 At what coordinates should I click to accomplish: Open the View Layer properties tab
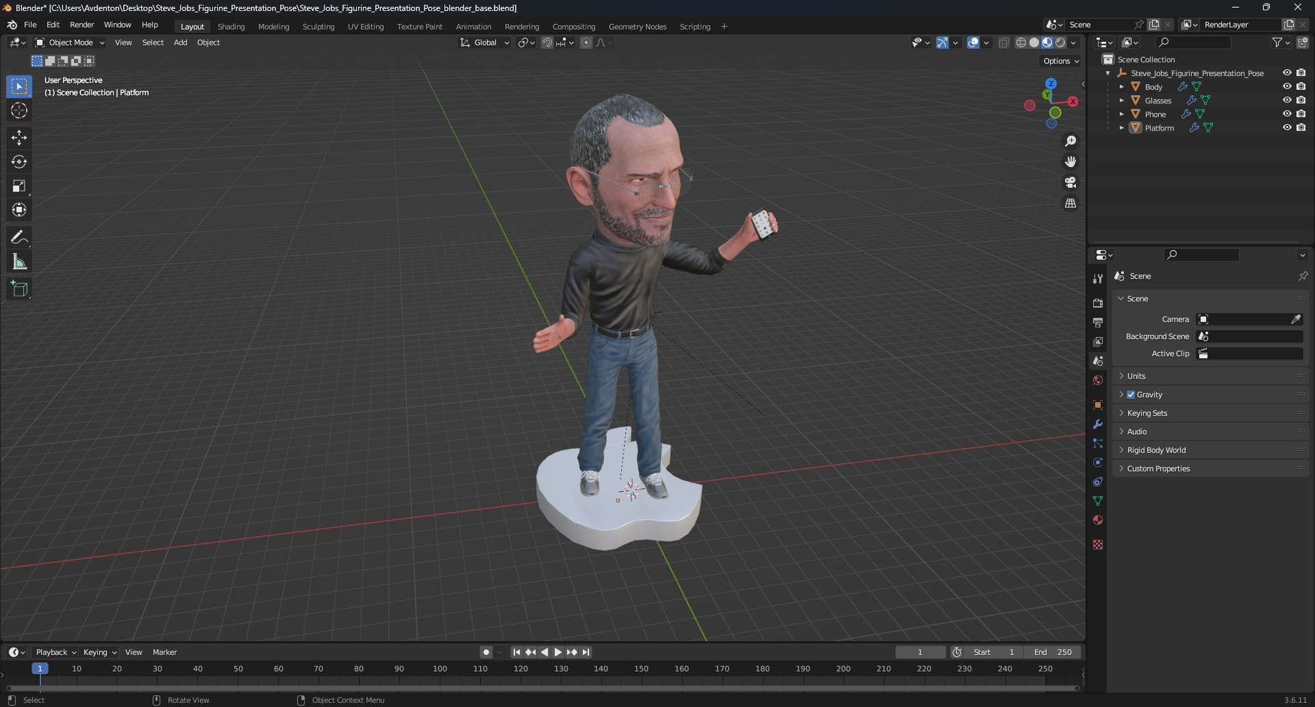pos(1098,341)
